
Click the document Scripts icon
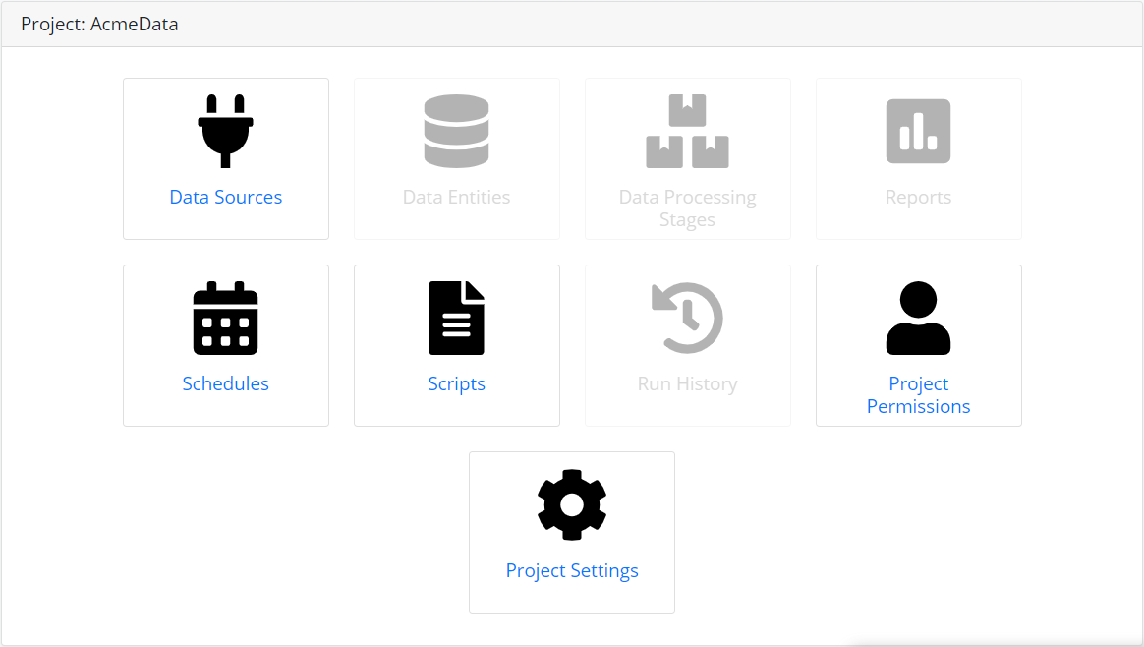click(x=457, y=319)
